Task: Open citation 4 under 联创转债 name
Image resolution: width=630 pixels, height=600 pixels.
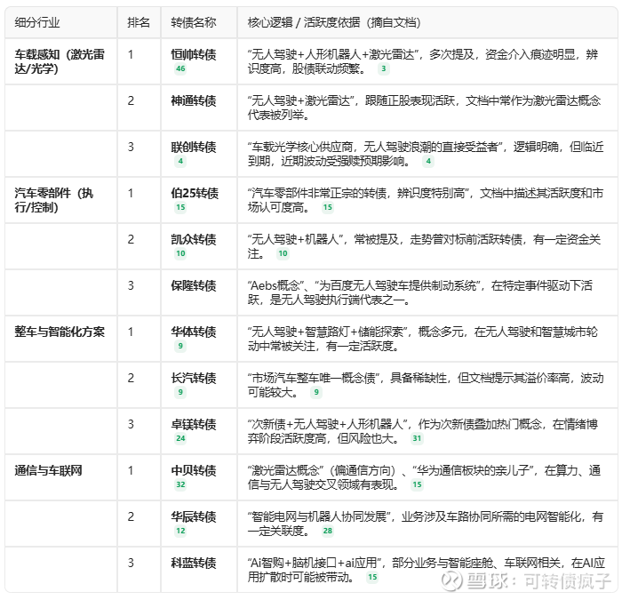Action: [x=180, y=161]
